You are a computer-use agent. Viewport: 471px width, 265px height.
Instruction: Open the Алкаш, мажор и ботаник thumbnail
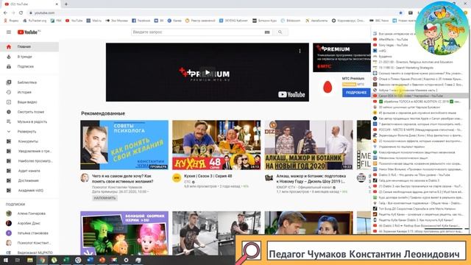click(x=309, y=145)
